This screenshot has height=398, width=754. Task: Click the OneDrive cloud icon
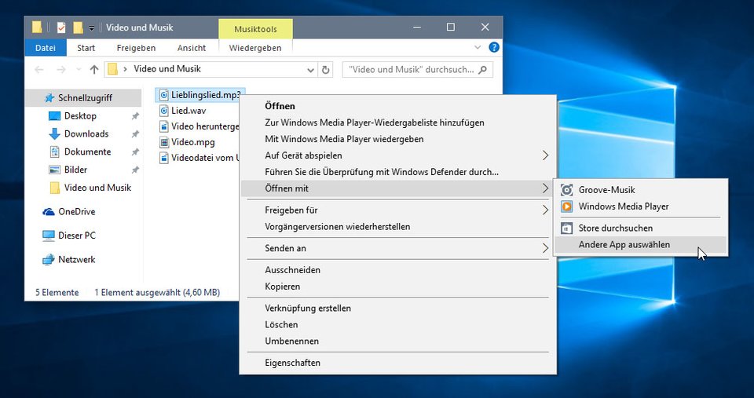[49, 212]
